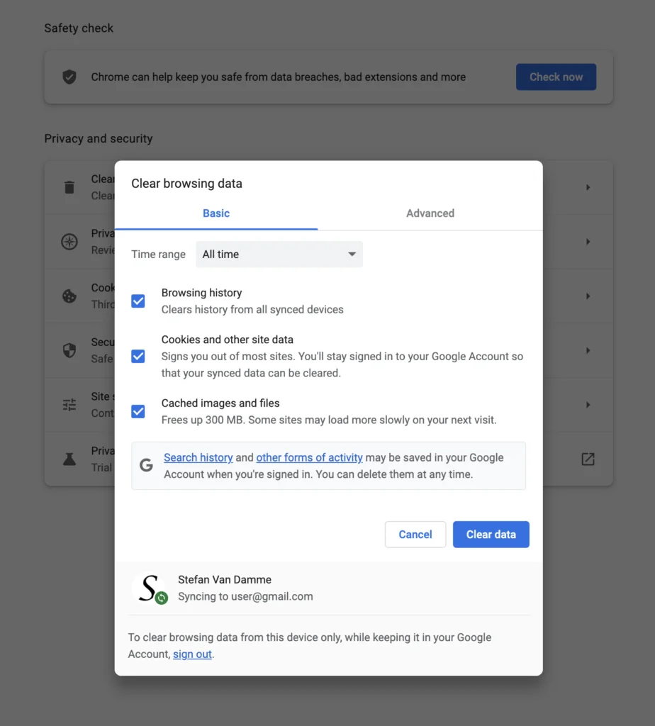
Task: Click the Safety check shield icon
Action: coord(69,77)
